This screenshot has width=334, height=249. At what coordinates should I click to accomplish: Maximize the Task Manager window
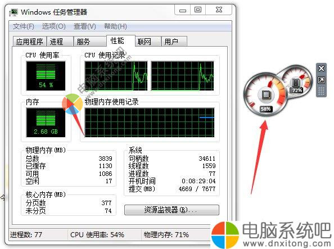coord(198,10)
